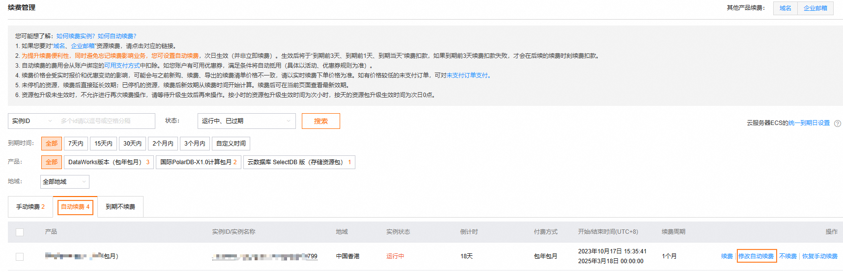Open the 未支付订单支付 link
This screenshot has height=272, width=843.
click(x=467, y=75)
